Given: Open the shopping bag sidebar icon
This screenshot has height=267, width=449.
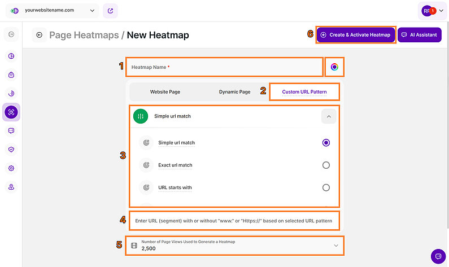Looking at the screenshot, I should (11, 75).
